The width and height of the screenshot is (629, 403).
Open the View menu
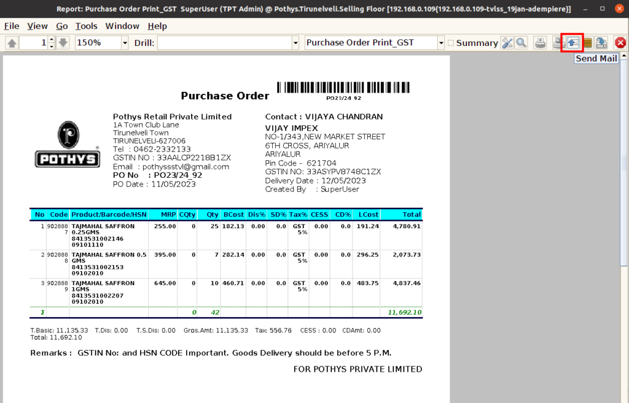click(37, 26)
